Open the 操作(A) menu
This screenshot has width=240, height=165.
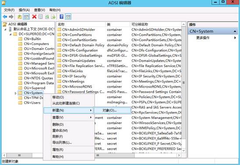(24, 10)
